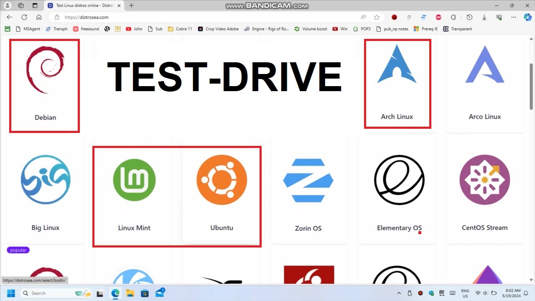Click the Ubuntu label
Image resolution: width=535 pixels, height=301 pixels.
[x=222, y=228]
